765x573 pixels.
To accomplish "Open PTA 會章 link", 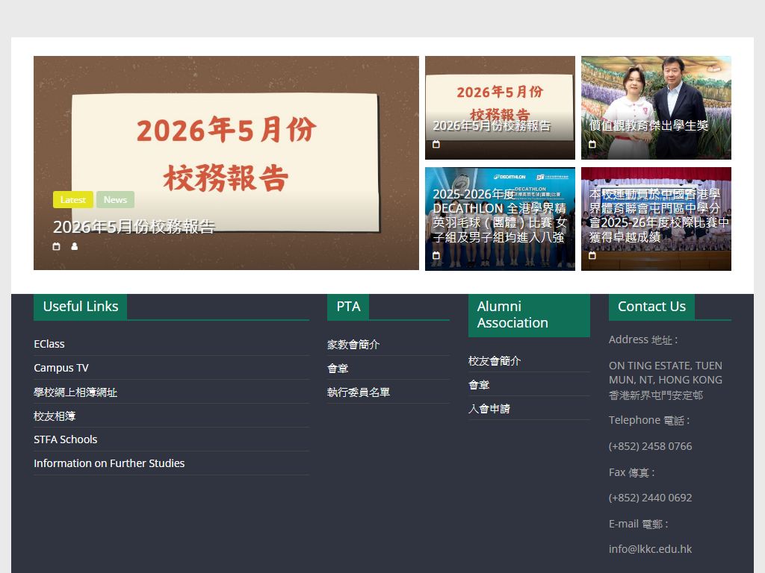I will coord(338,369).
